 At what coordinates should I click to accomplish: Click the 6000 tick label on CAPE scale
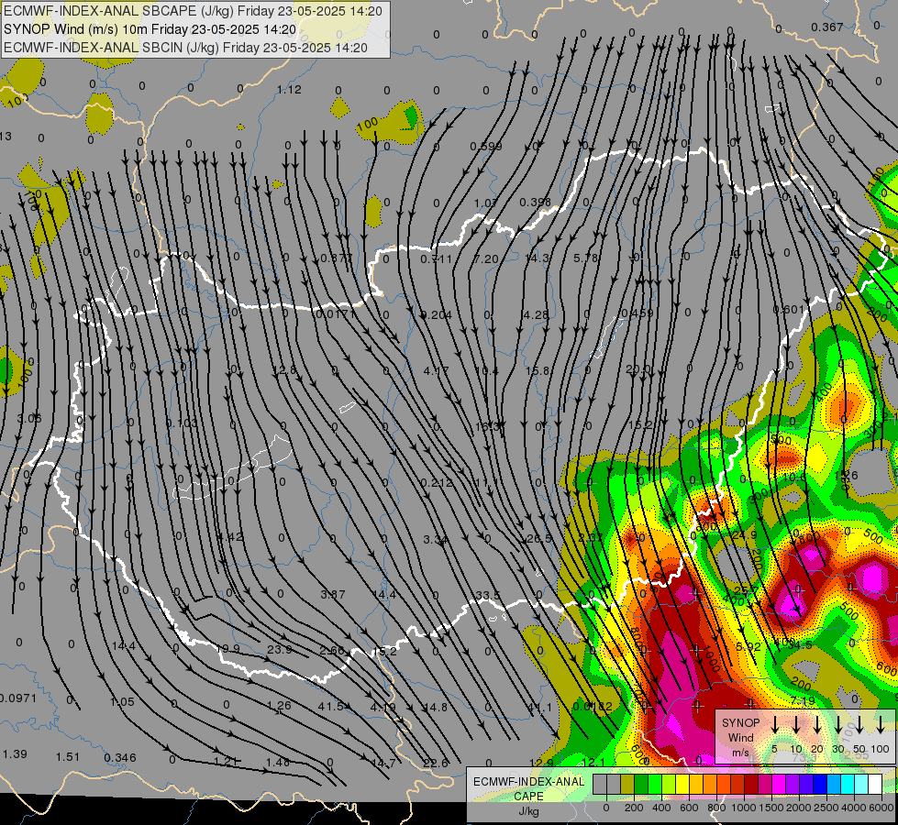(881, 808)
